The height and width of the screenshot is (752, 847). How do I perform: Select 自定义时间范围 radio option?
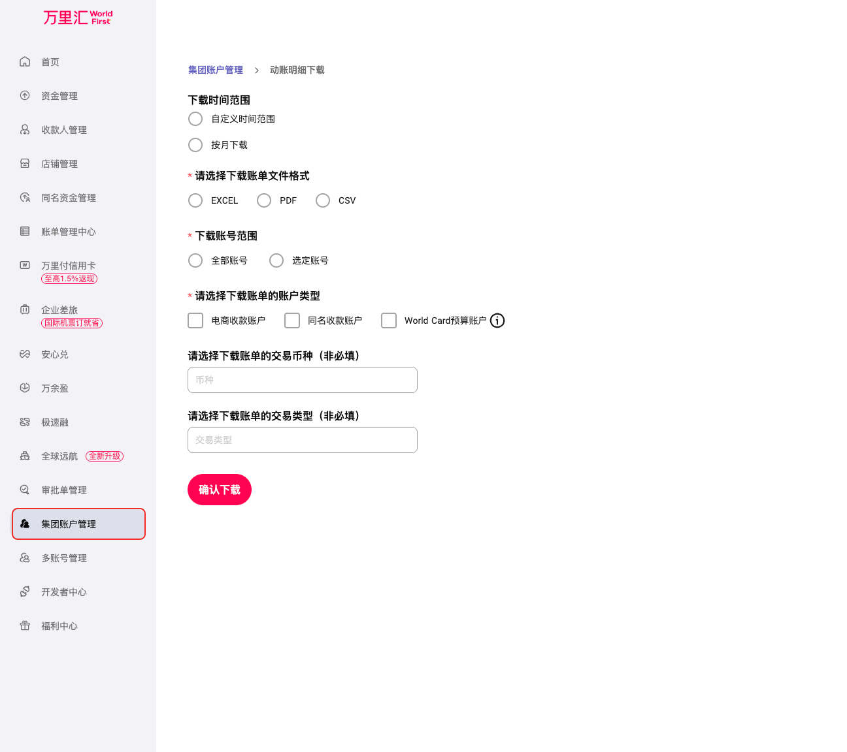coord(195,119)
